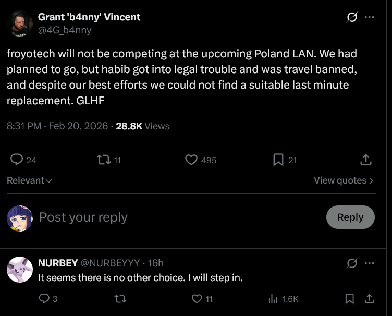Viewport: 392px width, 316px height.
Task: Click the reply icon on main post
Action: 17,160
